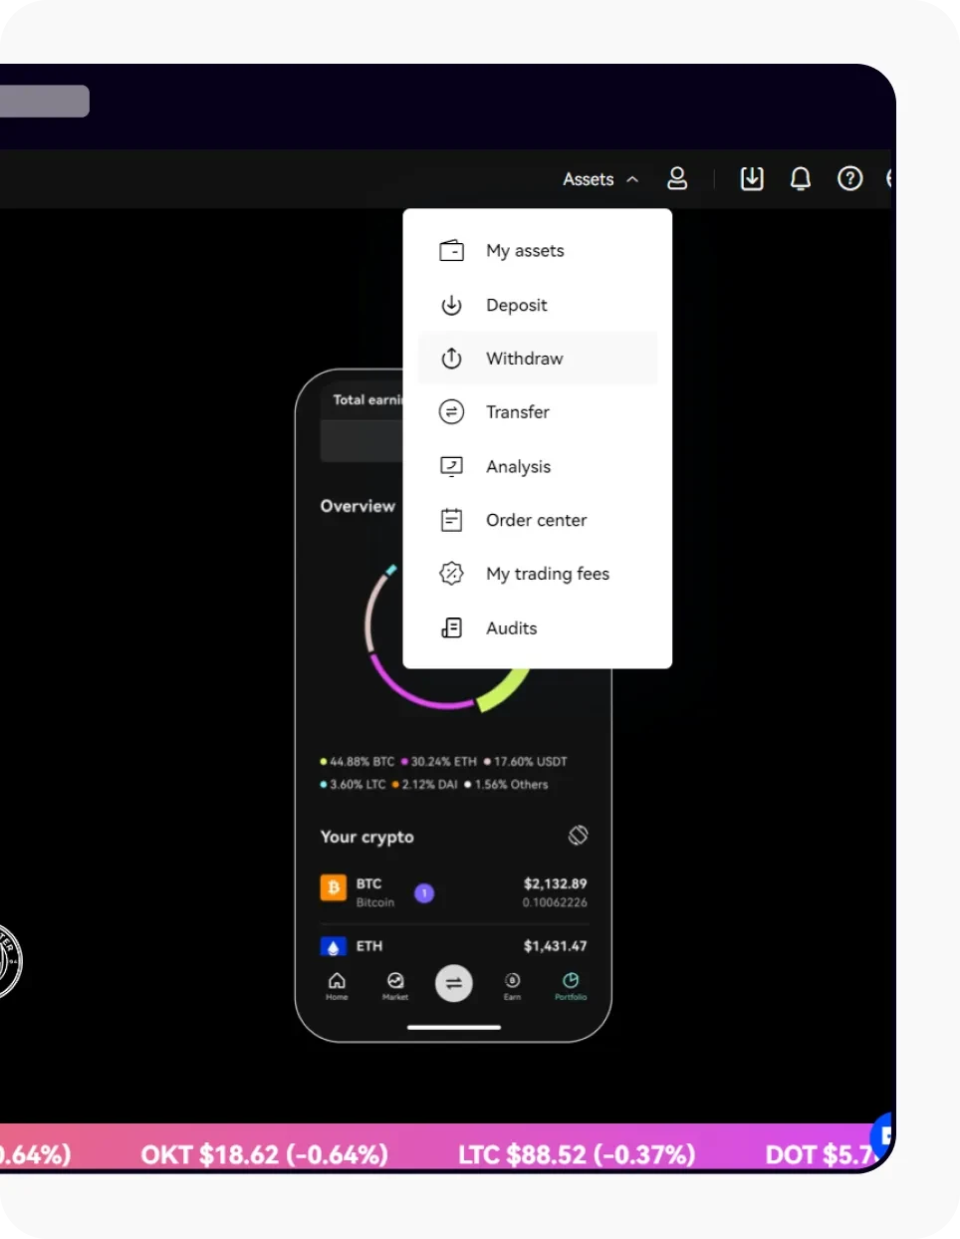Go to Order center
The image size is (960, 1239).
point(537,520)
